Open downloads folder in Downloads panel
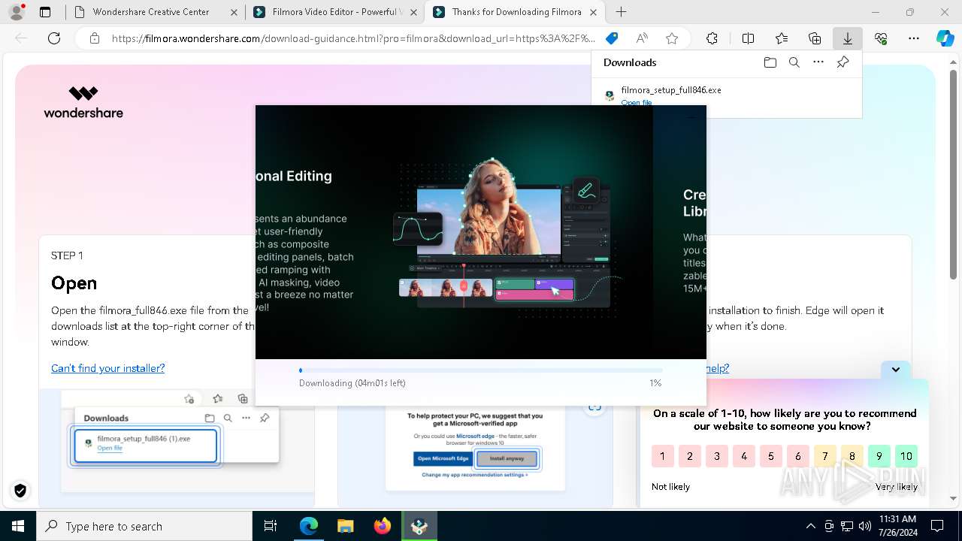 click(x=770, y=62)
